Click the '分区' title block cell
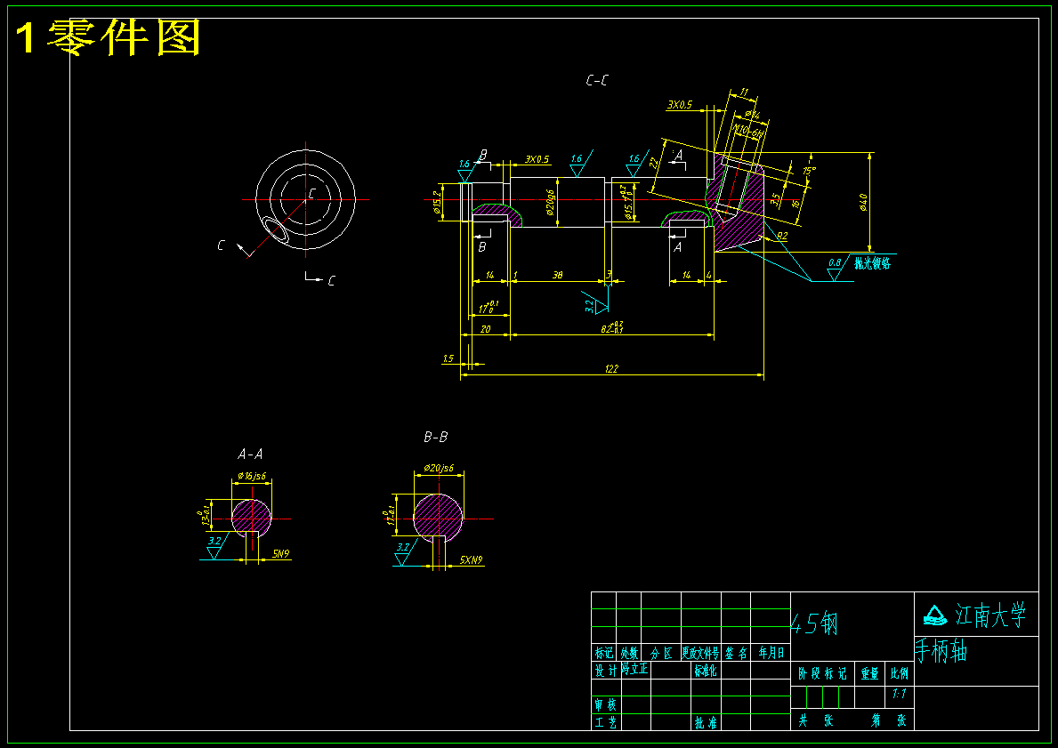This screenshot has height=748, width=1058. click(661, 653)
